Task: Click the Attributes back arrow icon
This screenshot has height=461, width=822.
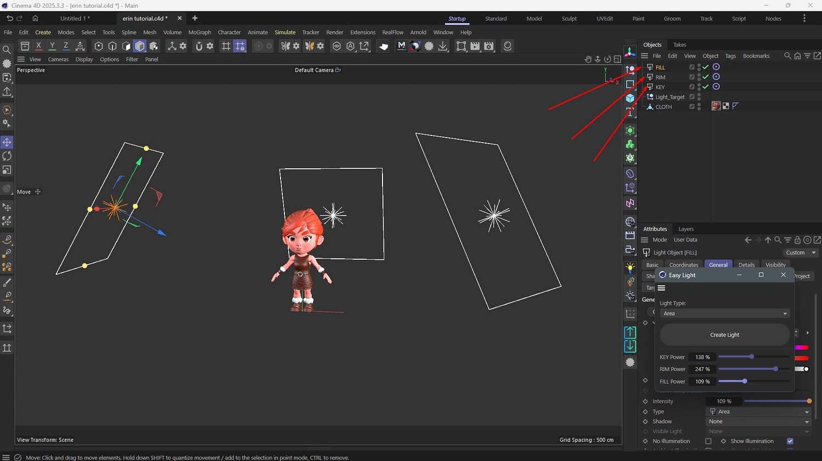Action: 748,240
